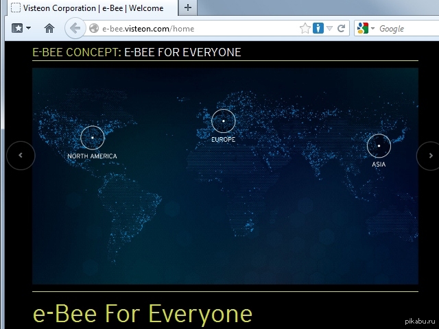Go back to the previous page

pos(75,28)
